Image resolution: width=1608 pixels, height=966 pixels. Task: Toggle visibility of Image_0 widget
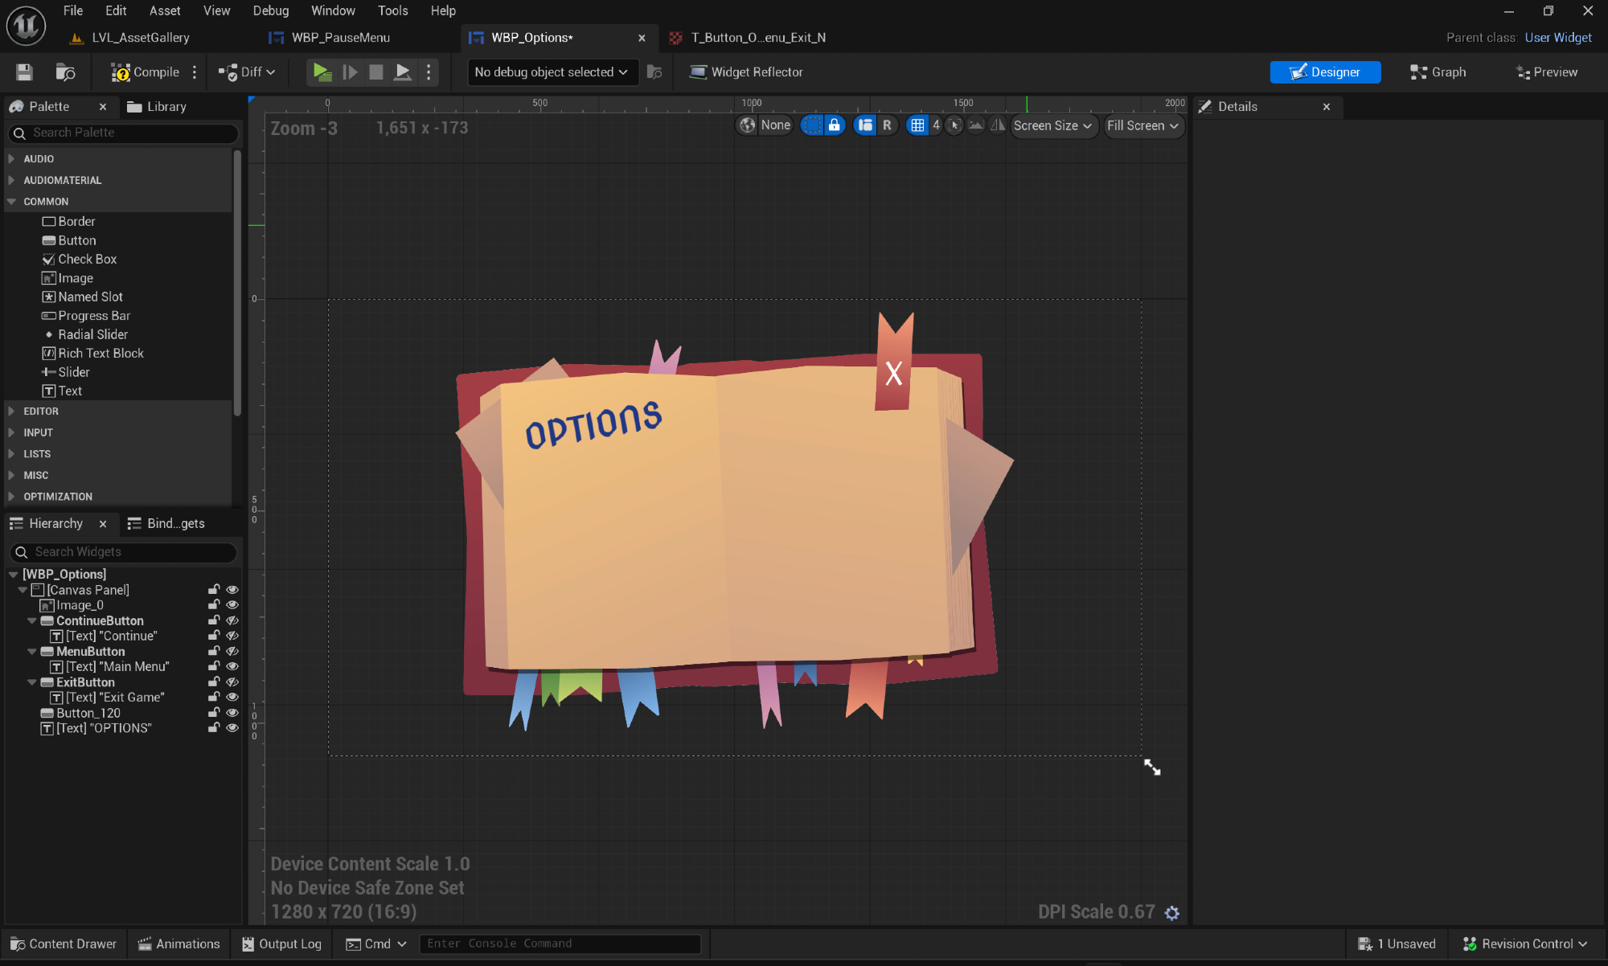click(232, 605)
